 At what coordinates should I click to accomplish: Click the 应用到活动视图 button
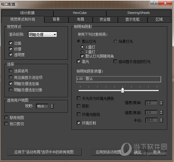point(109,152)
